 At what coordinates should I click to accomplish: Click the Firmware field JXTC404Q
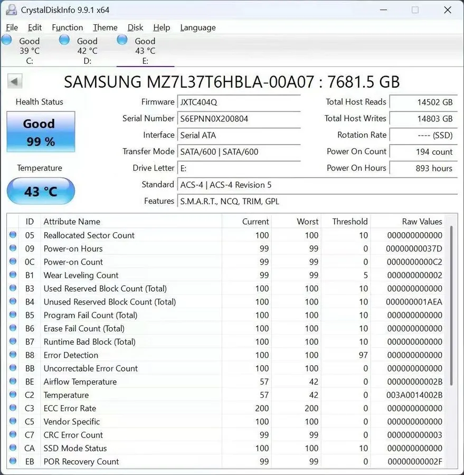click(239, 102)
